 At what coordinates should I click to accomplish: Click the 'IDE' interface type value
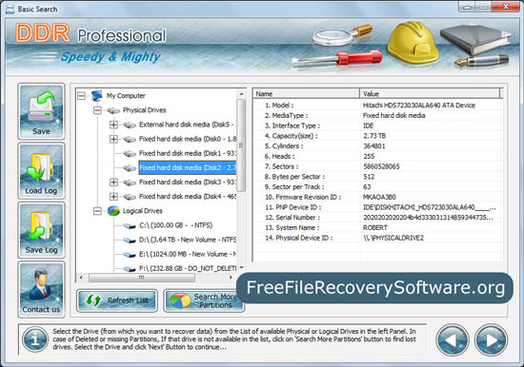coord(369,126)
